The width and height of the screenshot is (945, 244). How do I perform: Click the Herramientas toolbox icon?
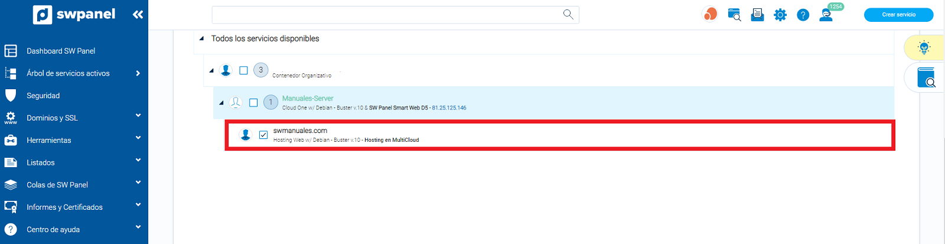point(11,140)
